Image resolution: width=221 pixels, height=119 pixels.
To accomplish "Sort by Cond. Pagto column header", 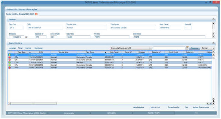I will click(x=173, y=52).
